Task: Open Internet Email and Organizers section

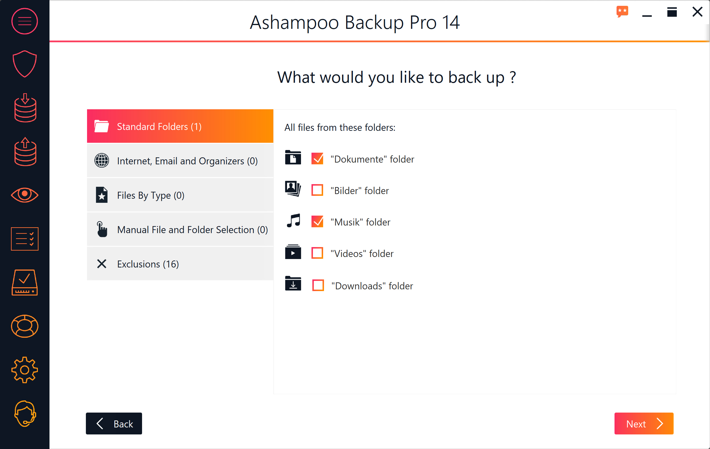Action: click(180, 161)
